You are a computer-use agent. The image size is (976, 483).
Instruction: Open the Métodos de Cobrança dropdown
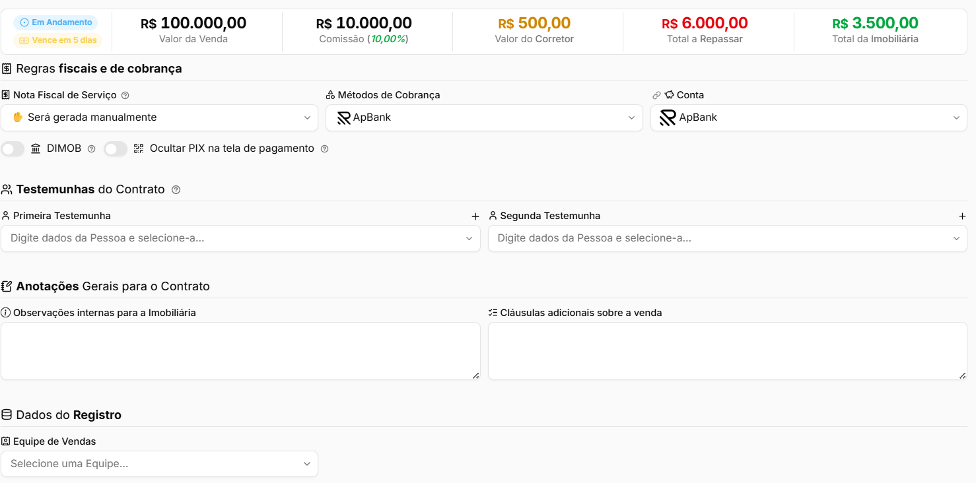pos(484,117)
